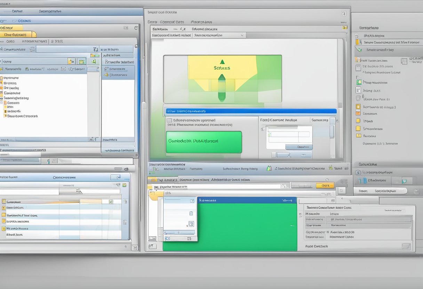The width and height of the screenshot is (423, 289).
Task: Toggle the green checkbox in the bottom-left table's first row
Action: [111, 201]
